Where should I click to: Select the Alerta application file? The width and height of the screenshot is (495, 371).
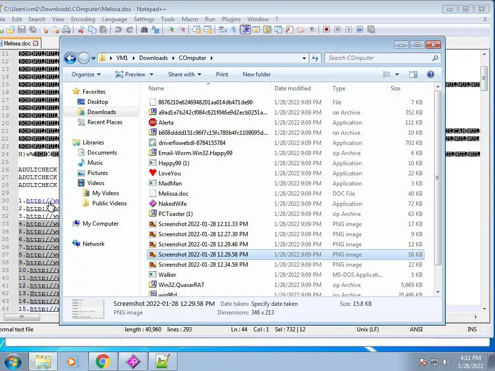[x=166, y=122]
